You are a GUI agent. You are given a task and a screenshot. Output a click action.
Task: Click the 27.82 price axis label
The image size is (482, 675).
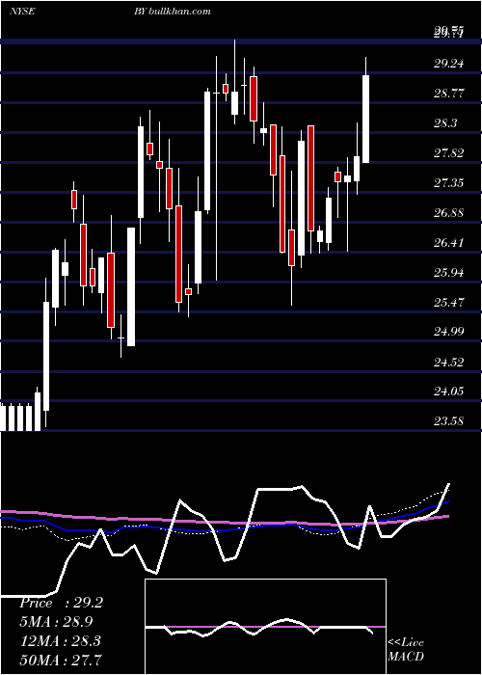[449, 153]
